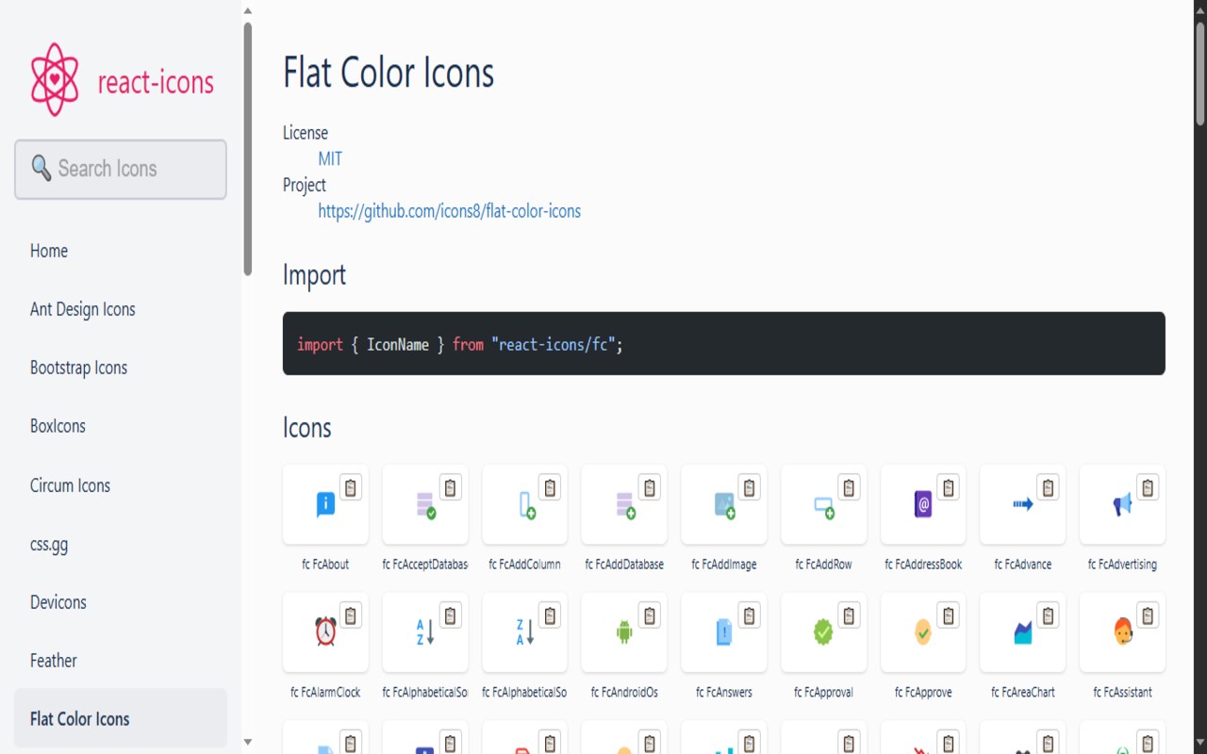Open the flat-color-icons GitHub project link
Image resolution: width=1207 pixels, height=754 pixels.
(449, 211)
